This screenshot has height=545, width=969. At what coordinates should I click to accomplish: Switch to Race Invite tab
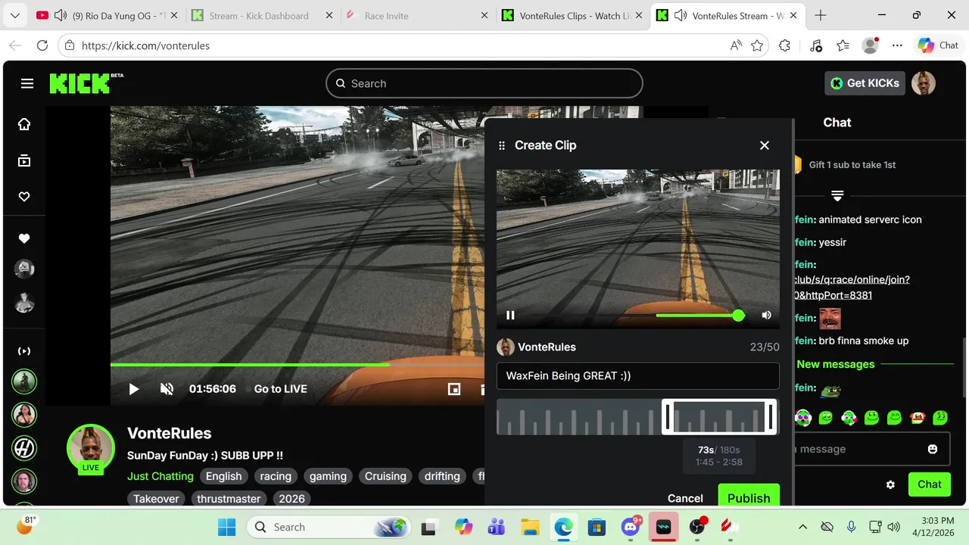416,16
